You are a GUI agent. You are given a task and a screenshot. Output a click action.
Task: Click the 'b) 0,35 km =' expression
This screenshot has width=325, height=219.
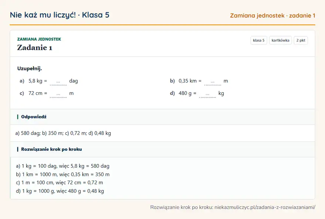[x=186, y=81]
